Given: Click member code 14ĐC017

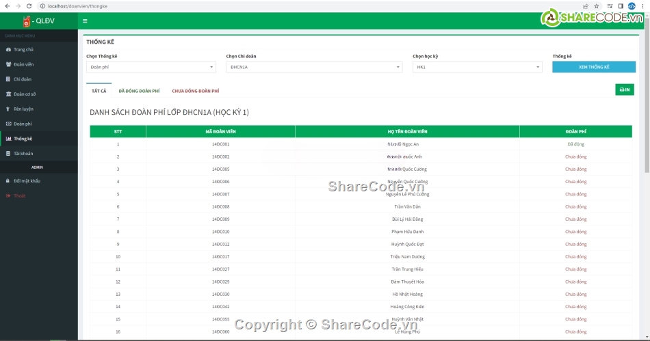Looking at the screenshot, I should [220, 257].
